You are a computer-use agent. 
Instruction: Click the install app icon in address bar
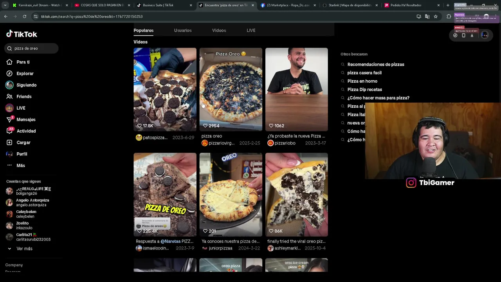[x=419, y=16]
